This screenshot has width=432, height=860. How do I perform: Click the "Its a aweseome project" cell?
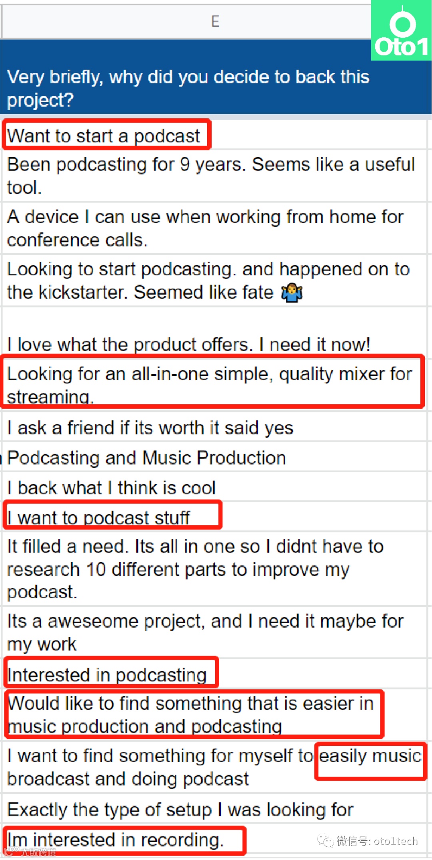click(205, 632)
